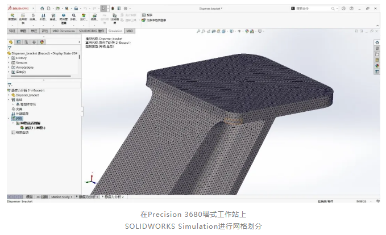Click the Apply Material ribbon icon

(23, 16)
